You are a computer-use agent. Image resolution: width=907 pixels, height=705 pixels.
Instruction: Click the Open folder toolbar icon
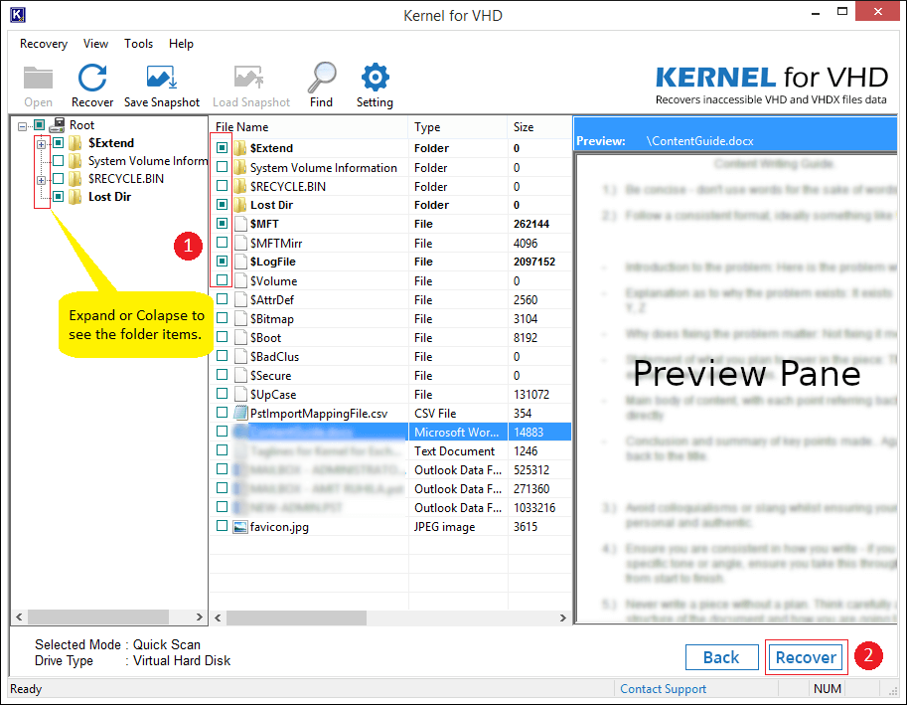pos(38,78)
